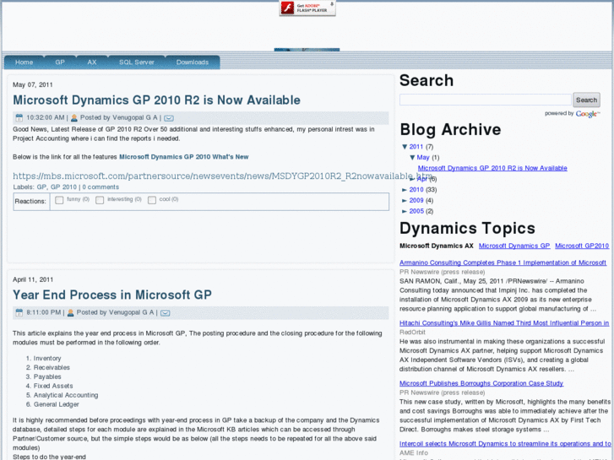Viewport: 614px width, 460px height.
Task: Follow Microsoft Dynamics GP 2010 What's New link
Action: [183, 157]
